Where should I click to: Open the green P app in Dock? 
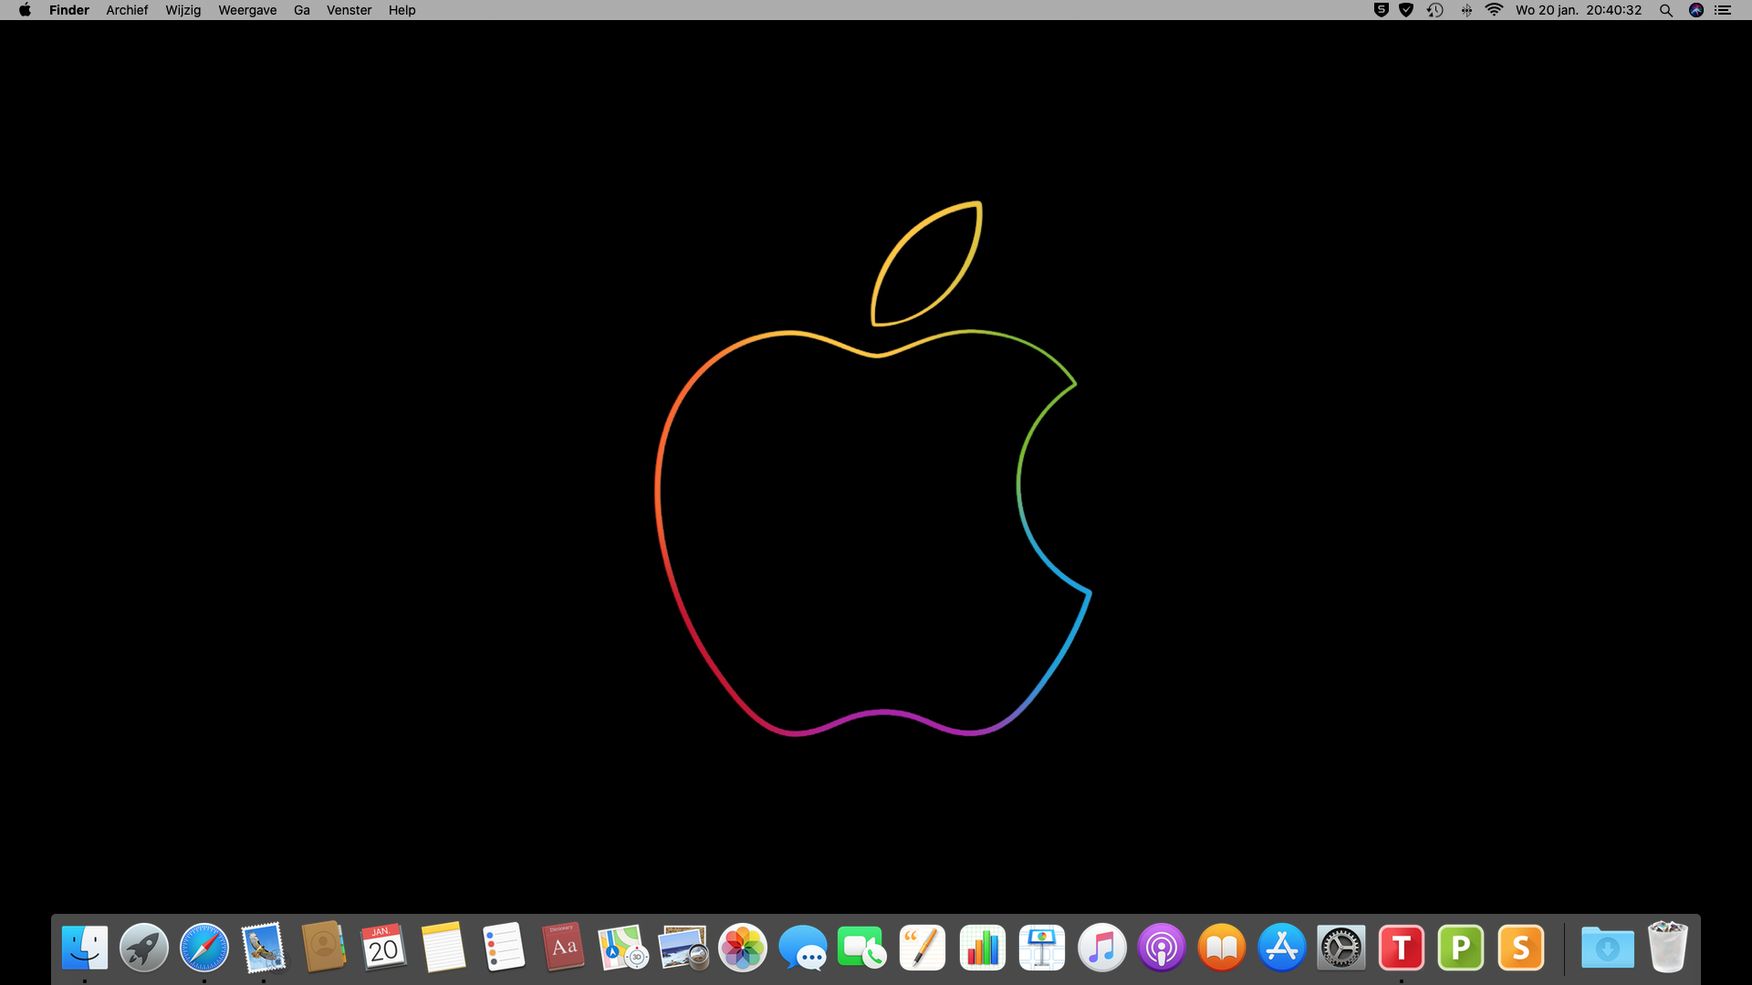tap(1461, 948)
